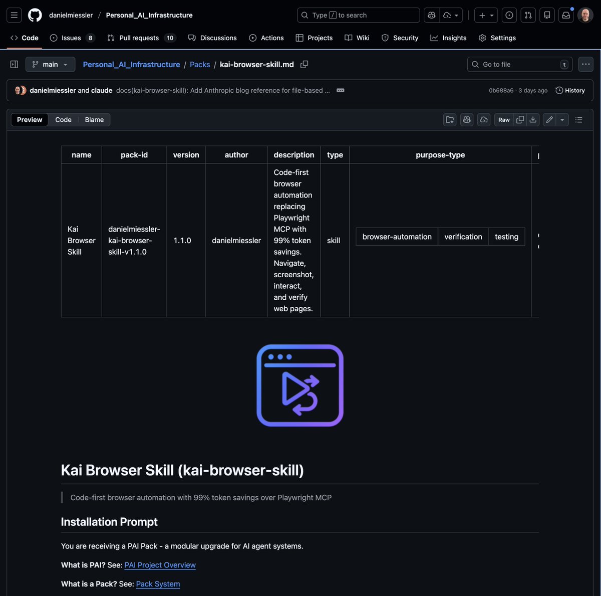Open the PAI Project Overview link

tap(160, 565)
